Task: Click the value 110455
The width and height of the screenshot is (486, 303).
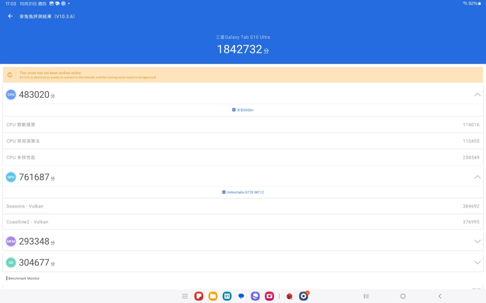Action: click(x=471, y=141)
